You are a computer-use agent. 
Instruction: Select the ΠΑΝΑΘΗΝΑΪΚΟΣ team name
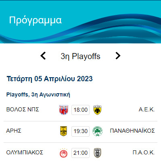[x=132, y=131]
